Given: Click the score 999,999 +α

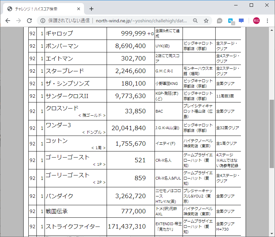Looking at the screenshot, I should click(138, 33).
